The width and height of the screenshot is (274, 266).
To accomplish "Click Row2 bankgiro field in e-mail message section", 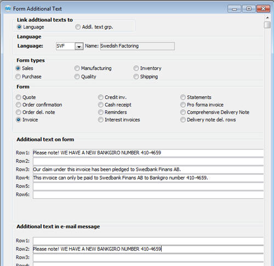I will coord(148,249).
